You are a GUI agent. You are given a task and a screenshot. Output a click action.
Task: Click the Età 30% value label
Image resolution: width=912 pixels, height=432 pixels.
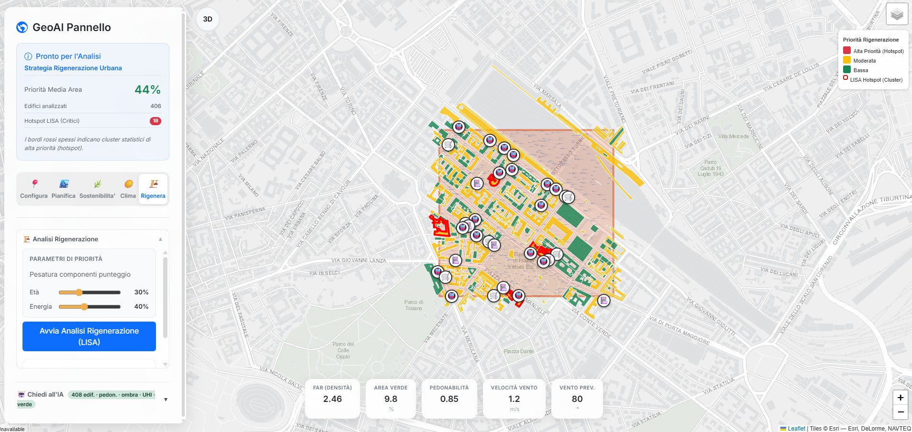pyautogui.click(x=141, y=292)
